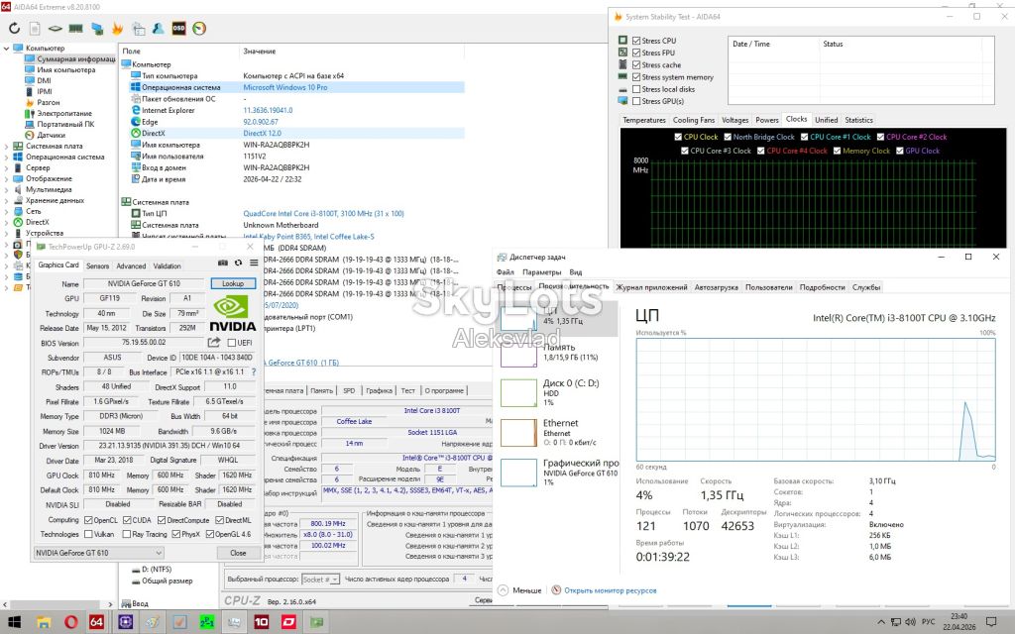The height and width of the screenshot is (634, 1015).
Task: Click the Lookup button in GPU-Z
Action: coord(233,283)
